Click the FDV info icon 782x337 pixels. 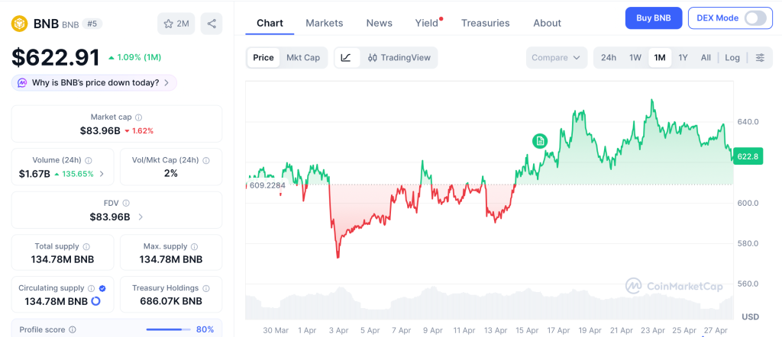pyautogui.click(x=126, y=204)
